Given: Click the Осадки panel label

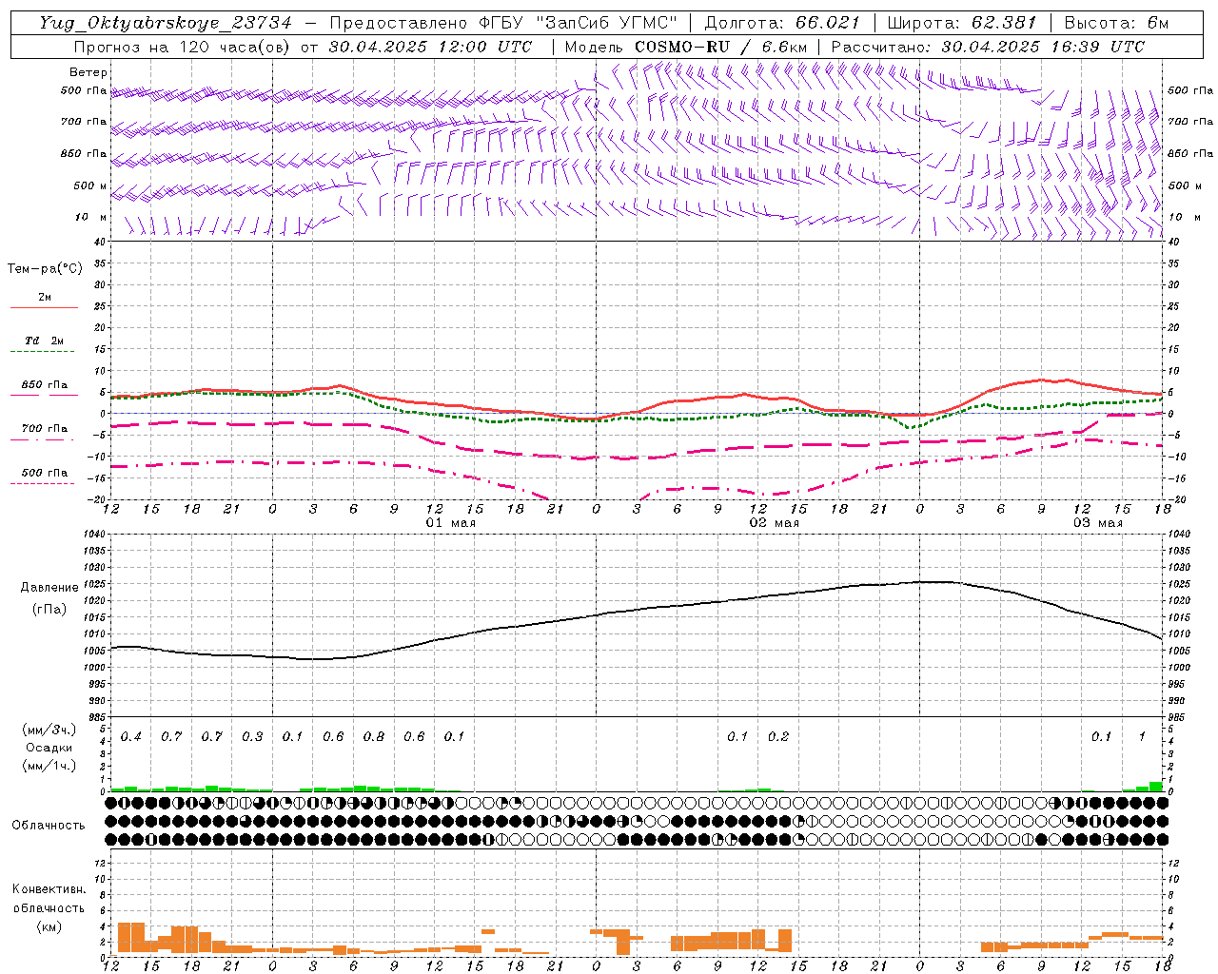Looking at the screenshot, I should point(49,748).
